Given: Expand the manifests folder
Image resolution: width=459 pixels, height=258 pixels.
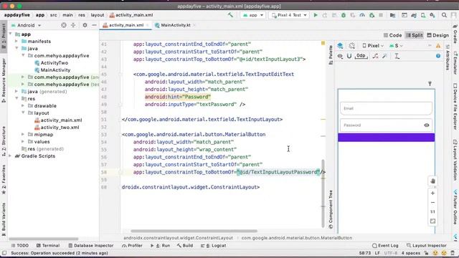Looking at the screenshot, I should pos(16,42).
